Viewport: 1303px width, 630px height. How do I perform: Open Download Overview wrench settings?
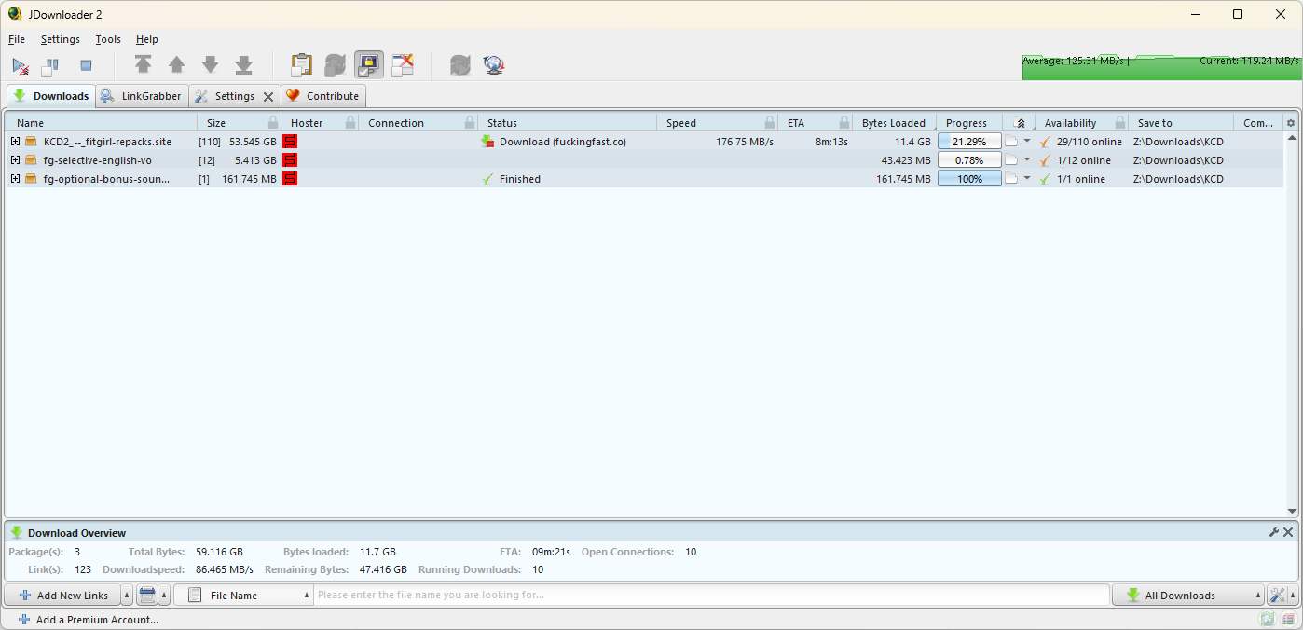tap(1274, 532)
